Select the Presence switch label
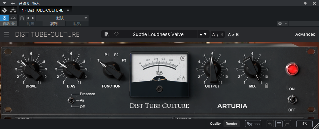The width and height of the screenshot is (319, 129). [x=87, y=94]
